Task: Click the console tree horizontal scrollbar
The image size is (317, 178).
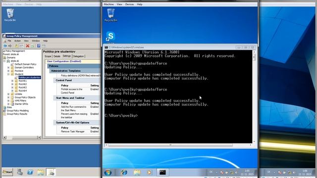Action: (x=22, y=137)
